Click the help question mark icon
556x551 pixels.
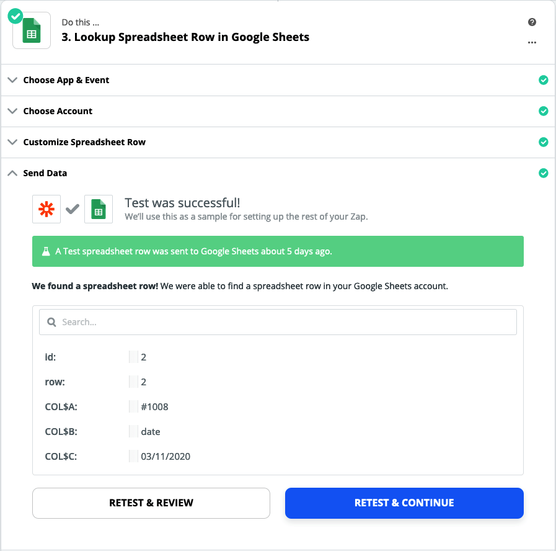(x=532, y=22)
